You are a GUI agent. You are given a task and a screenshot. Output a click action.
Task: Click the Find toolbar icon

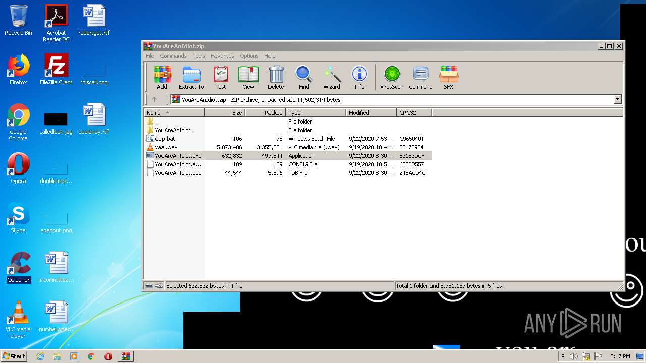(304, 78)
